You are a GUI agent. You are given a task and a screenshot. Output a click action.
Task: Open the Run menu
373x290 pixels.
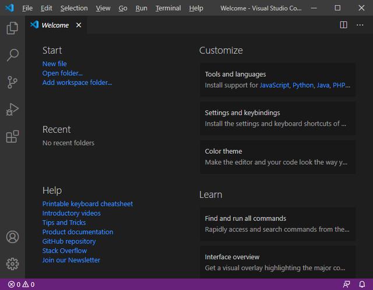[141, 8]
